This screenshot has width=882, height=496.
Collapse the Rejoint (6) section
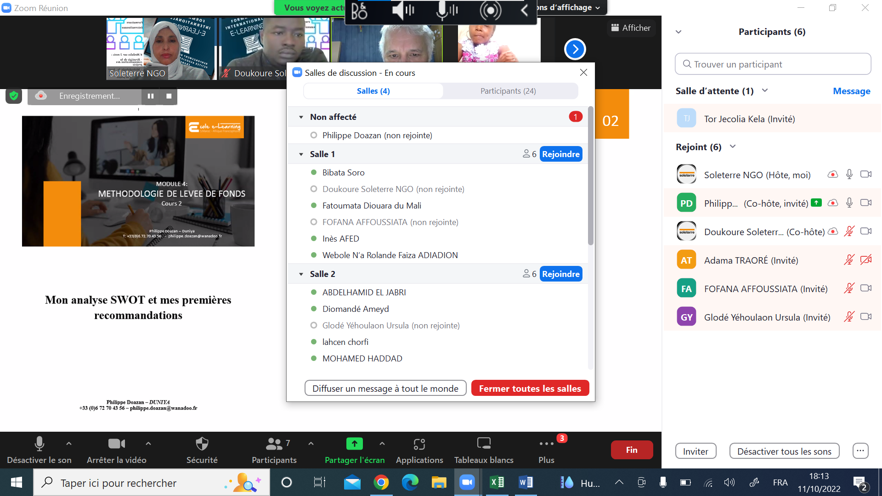[733, 147]
